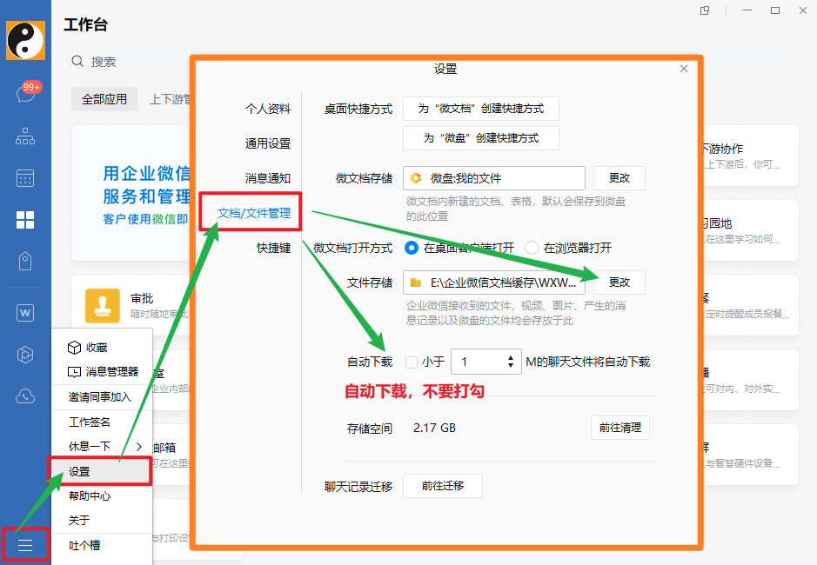Choose 工作签名 in the menu
Viewport: 817px width, 565px height.
[x=102, y=422]
